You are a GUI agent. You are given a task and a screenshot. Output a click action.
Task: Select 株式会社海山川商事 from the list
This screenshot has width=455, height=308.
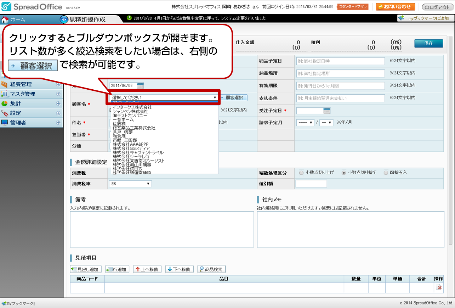(x=132, y=165)
